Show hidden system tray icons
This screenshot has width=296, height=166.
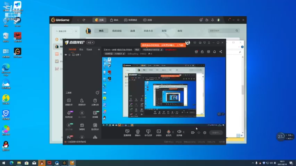coord(253,163)
